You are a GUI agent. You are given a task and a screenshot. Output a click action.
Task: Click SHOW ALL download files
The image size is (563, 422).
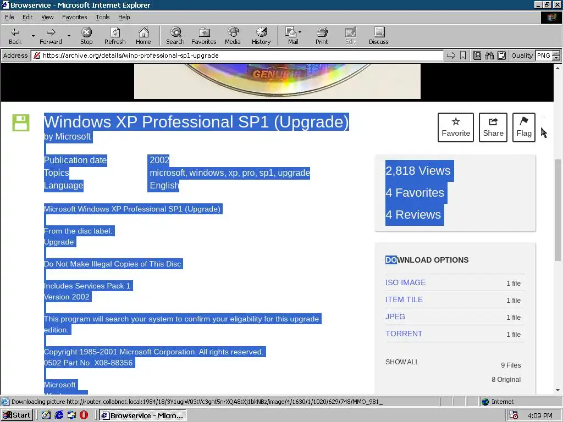(x=402, y=362)
